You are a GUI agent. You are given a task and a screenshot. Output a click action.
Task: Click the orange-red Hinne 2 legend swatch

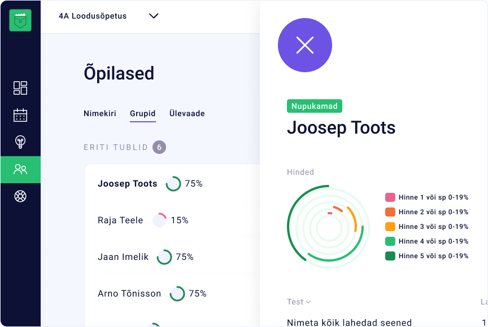[x=390, y=212]
